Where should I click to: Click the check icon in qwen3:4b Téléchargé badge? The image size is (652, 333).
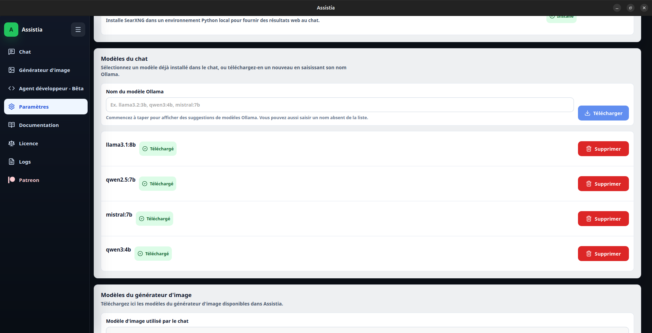click(140, 254)
